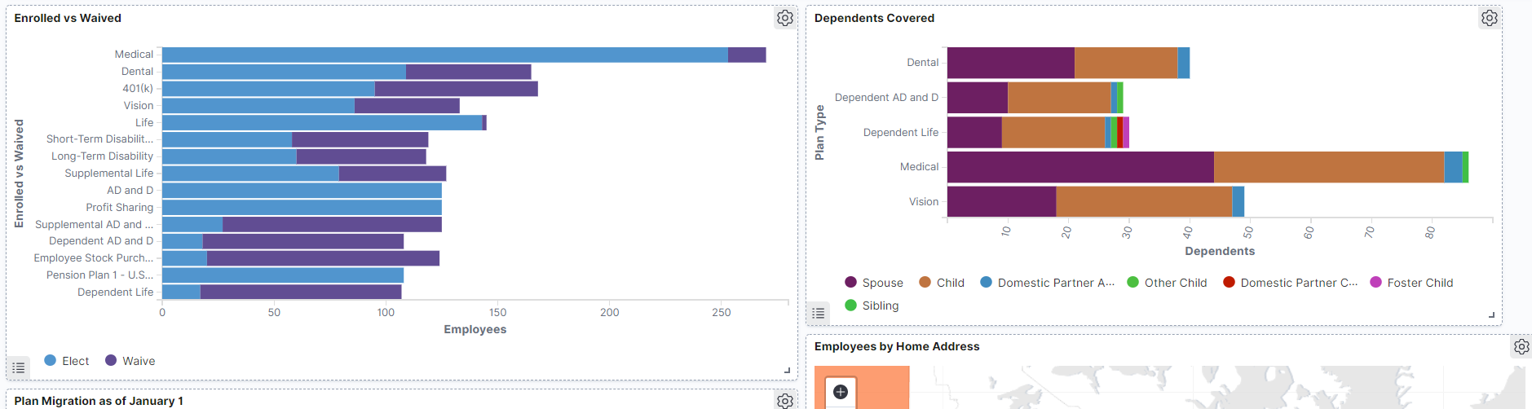Click the Waive segment of 401(k) bar
Screen dimensions: 1532x409
tap(456, 89)
